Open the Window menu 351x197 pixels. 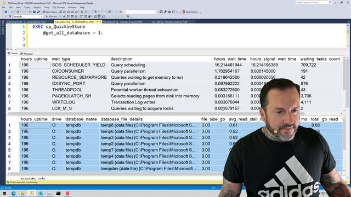click(x=72, y=7)
